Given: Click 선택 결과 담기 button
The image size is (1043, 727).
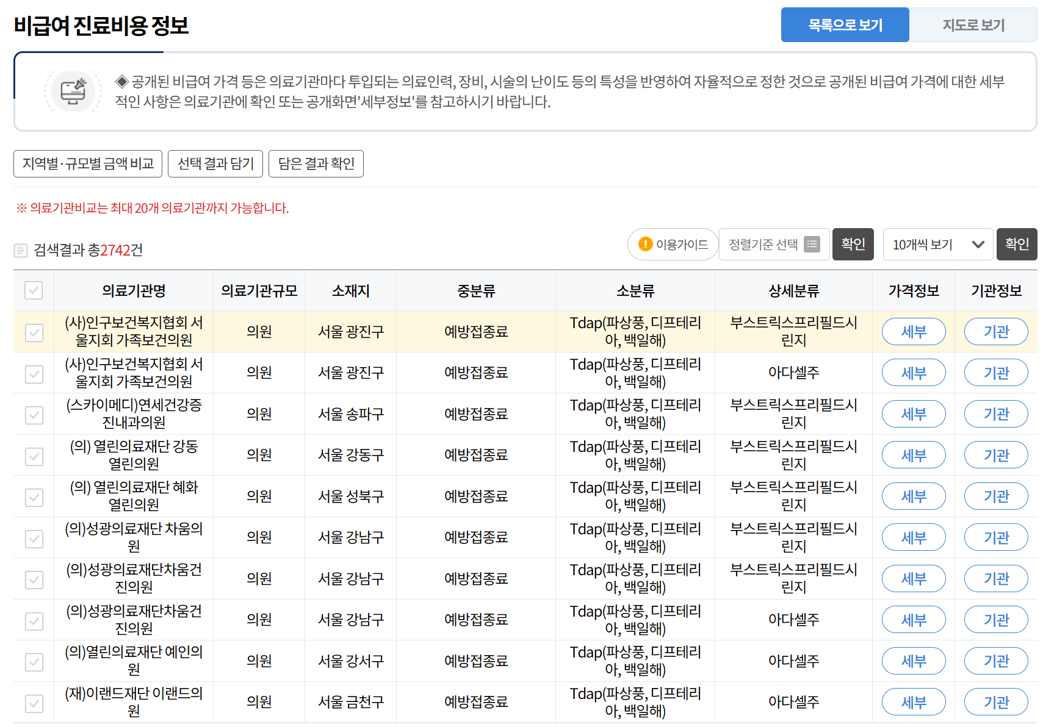Looking at the screenshot, I should tap(215, 163).
